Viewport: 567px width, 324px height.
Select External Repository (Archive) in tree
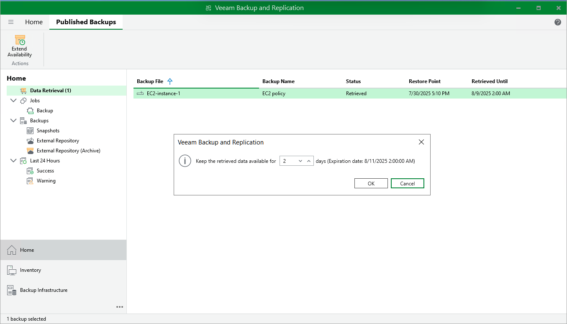coord(69,151)
